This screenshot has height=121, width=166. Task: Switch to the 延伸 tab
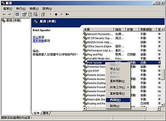[x=37, y=113]
